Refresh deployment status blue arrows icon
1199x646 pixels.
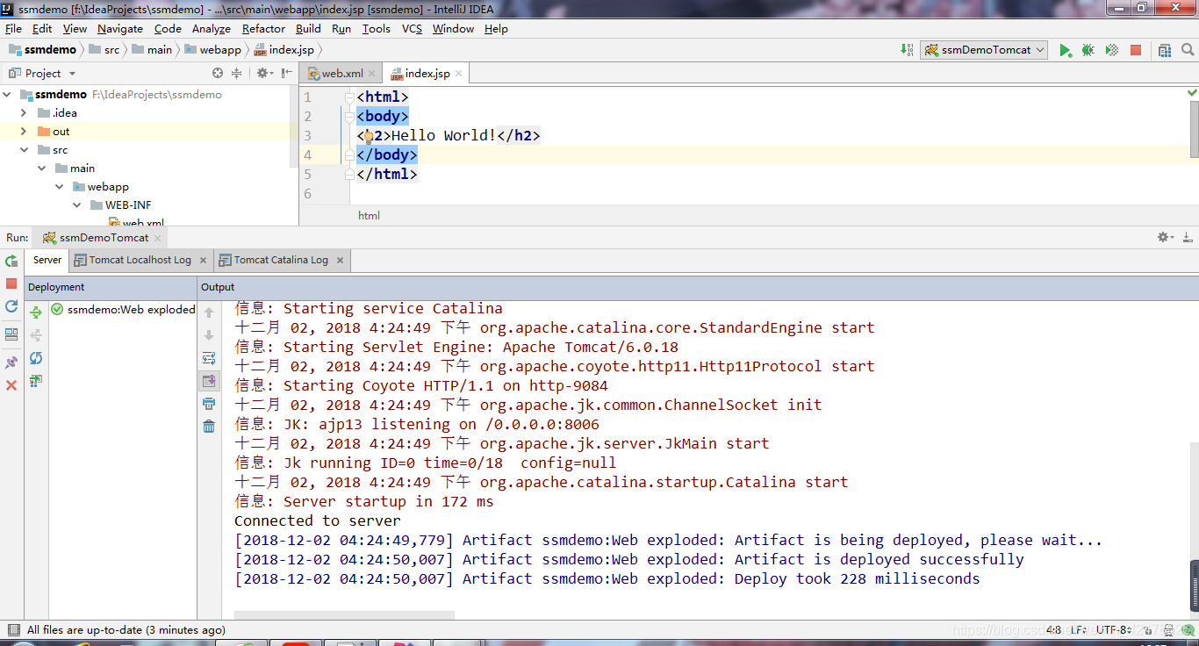(x=36, y=358)
